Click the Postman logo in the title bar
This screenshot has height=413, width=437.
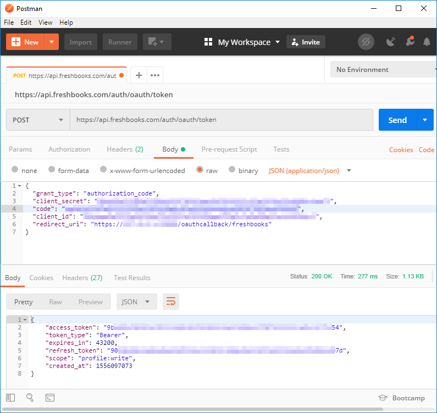[9, 8]
